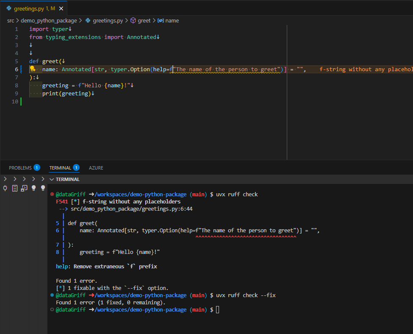Click the Python file icon in the greetings.py tab
Screen dimensions: 413x334
tap(9, 8)
